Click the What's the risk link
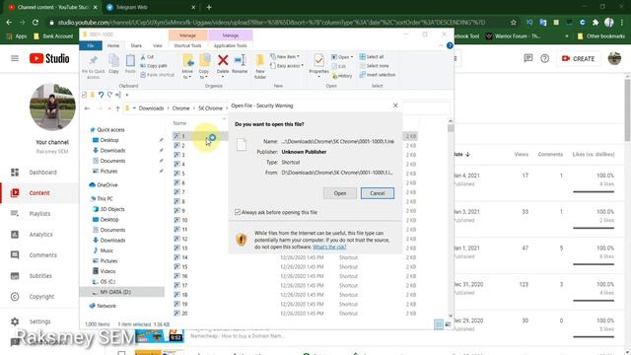Viewport: 631px width, 355px height. (x=329, y=247)
